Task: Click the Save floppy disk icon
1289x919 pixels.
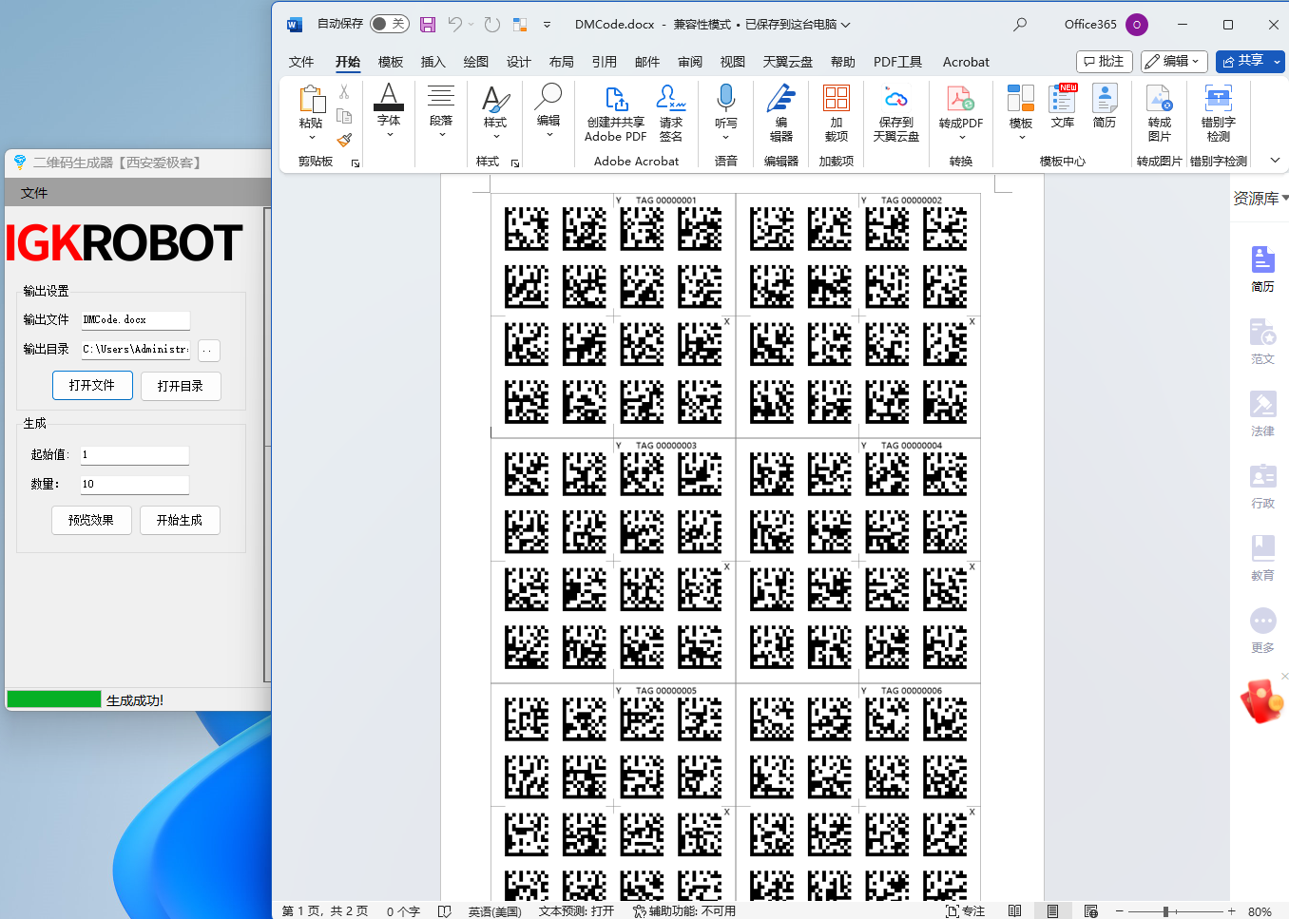Action: 428,25
